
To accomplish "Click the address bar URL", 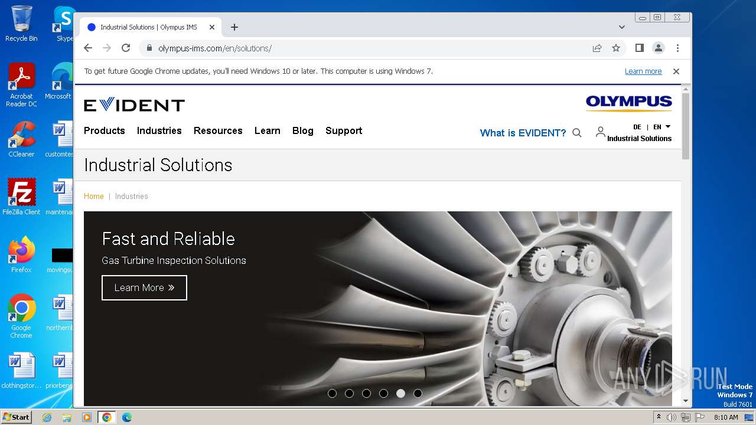I will (x=215, y=48).
